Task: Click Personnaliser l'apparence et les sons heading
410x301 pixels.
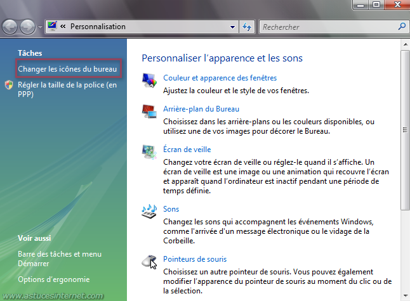Action: click(222, 58)
